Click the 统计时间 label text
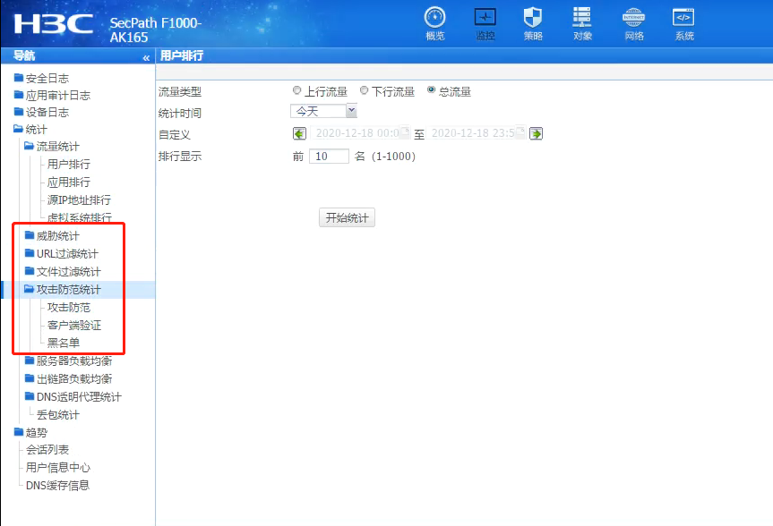The width and height of the screenshot is (773, 526). 179,114
